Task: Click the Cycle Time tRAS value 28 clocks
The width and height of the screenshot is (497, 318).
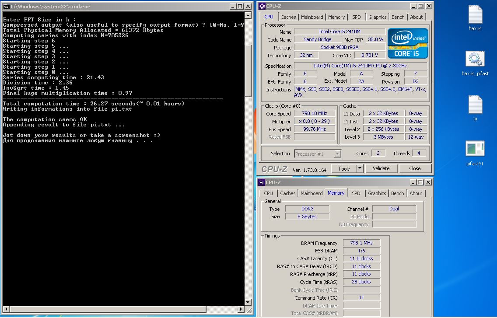Action: [361, 282]
